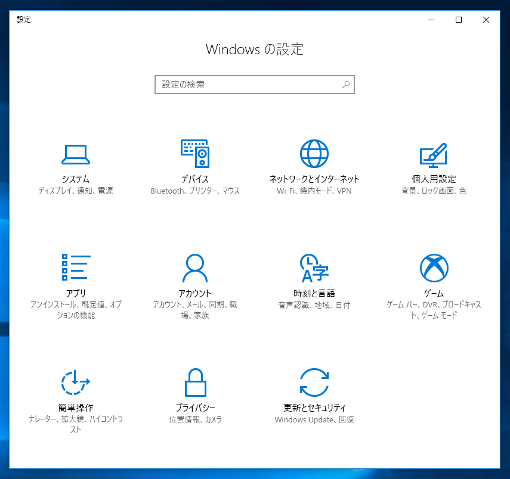
Task: Select the 更新とセキュリティ heading text
Action: click(x=314, y=408)
